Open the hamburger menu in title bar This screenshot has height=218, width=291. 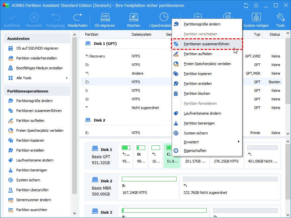256,6
